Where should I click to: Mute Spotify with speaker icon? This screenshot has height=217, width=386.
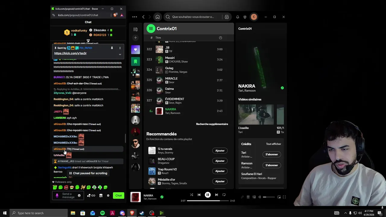click(260, 197)
